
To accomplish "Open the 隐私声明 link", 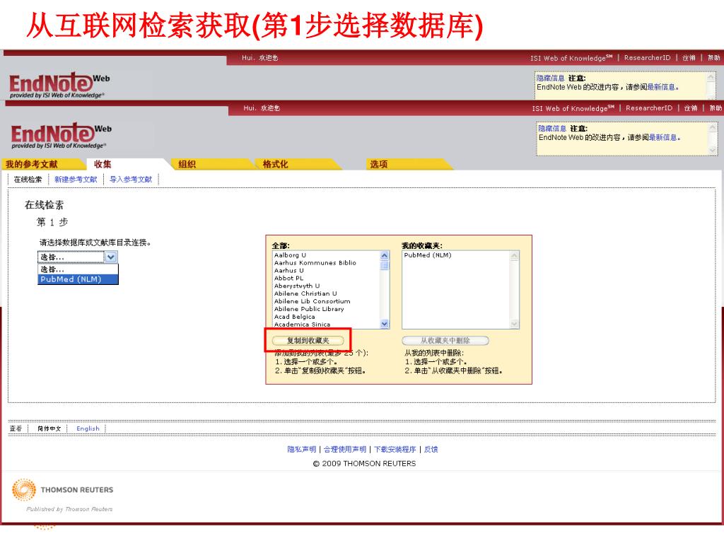I will point(301,449).
